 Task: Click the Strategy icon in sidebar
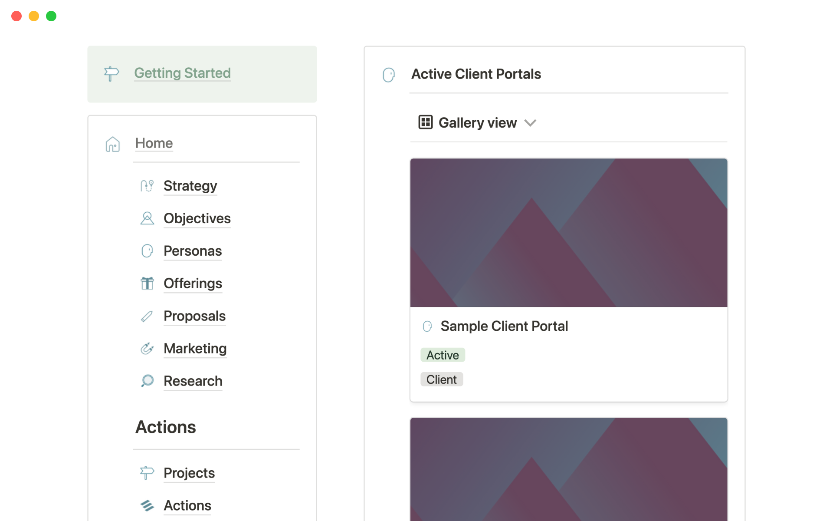tap(147, 186)
